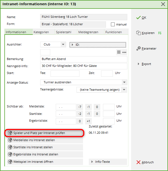The height and width of the screenshot is (171, 168).
Task: Expand the Export menu arrow
Action: coord(138,64)
